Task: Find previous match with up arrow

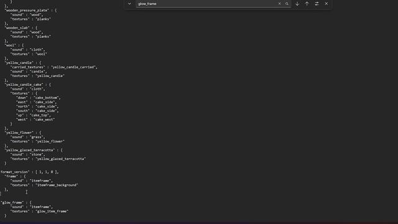Action: click(307, 4)
